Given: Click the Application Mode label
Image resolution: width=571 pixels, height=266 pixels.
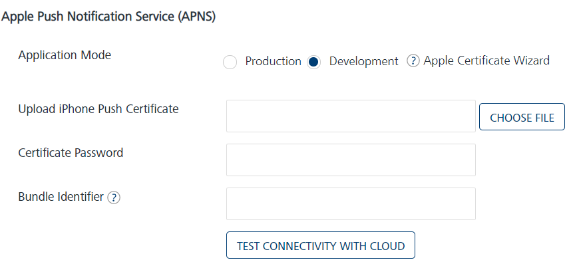Looking at the screenshot, I should coord(65,55).
